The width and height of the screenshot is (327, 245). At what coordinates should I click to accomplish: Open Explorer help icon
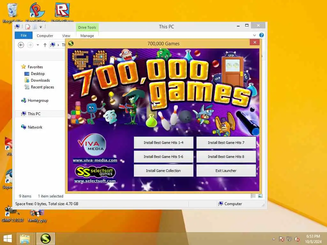coord(261,35)
